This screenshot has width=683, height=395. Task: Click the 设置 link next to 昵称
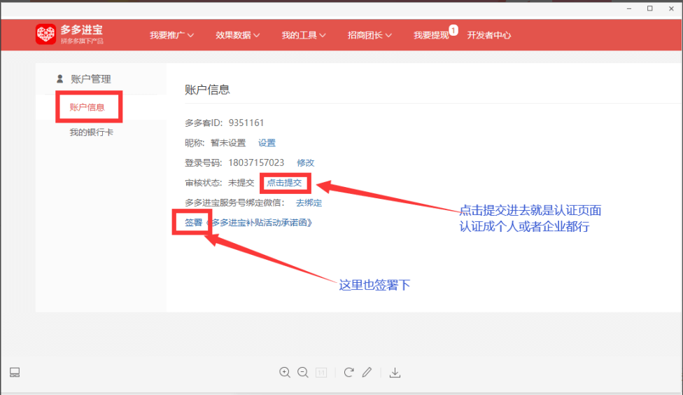tap(267, 143)
